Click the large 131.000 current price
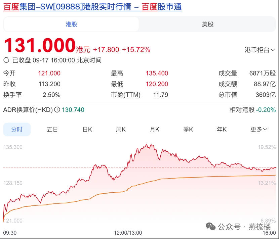Viewport: 279px width, 239px height. coord(40,46)
